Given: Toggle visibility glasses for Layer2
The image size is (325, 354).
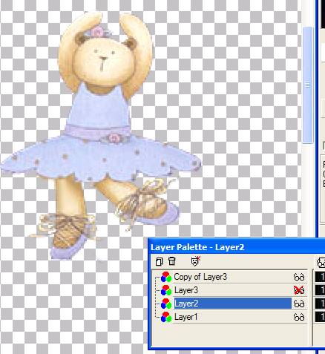Looking at the screenshot, I should pos(299,304).
